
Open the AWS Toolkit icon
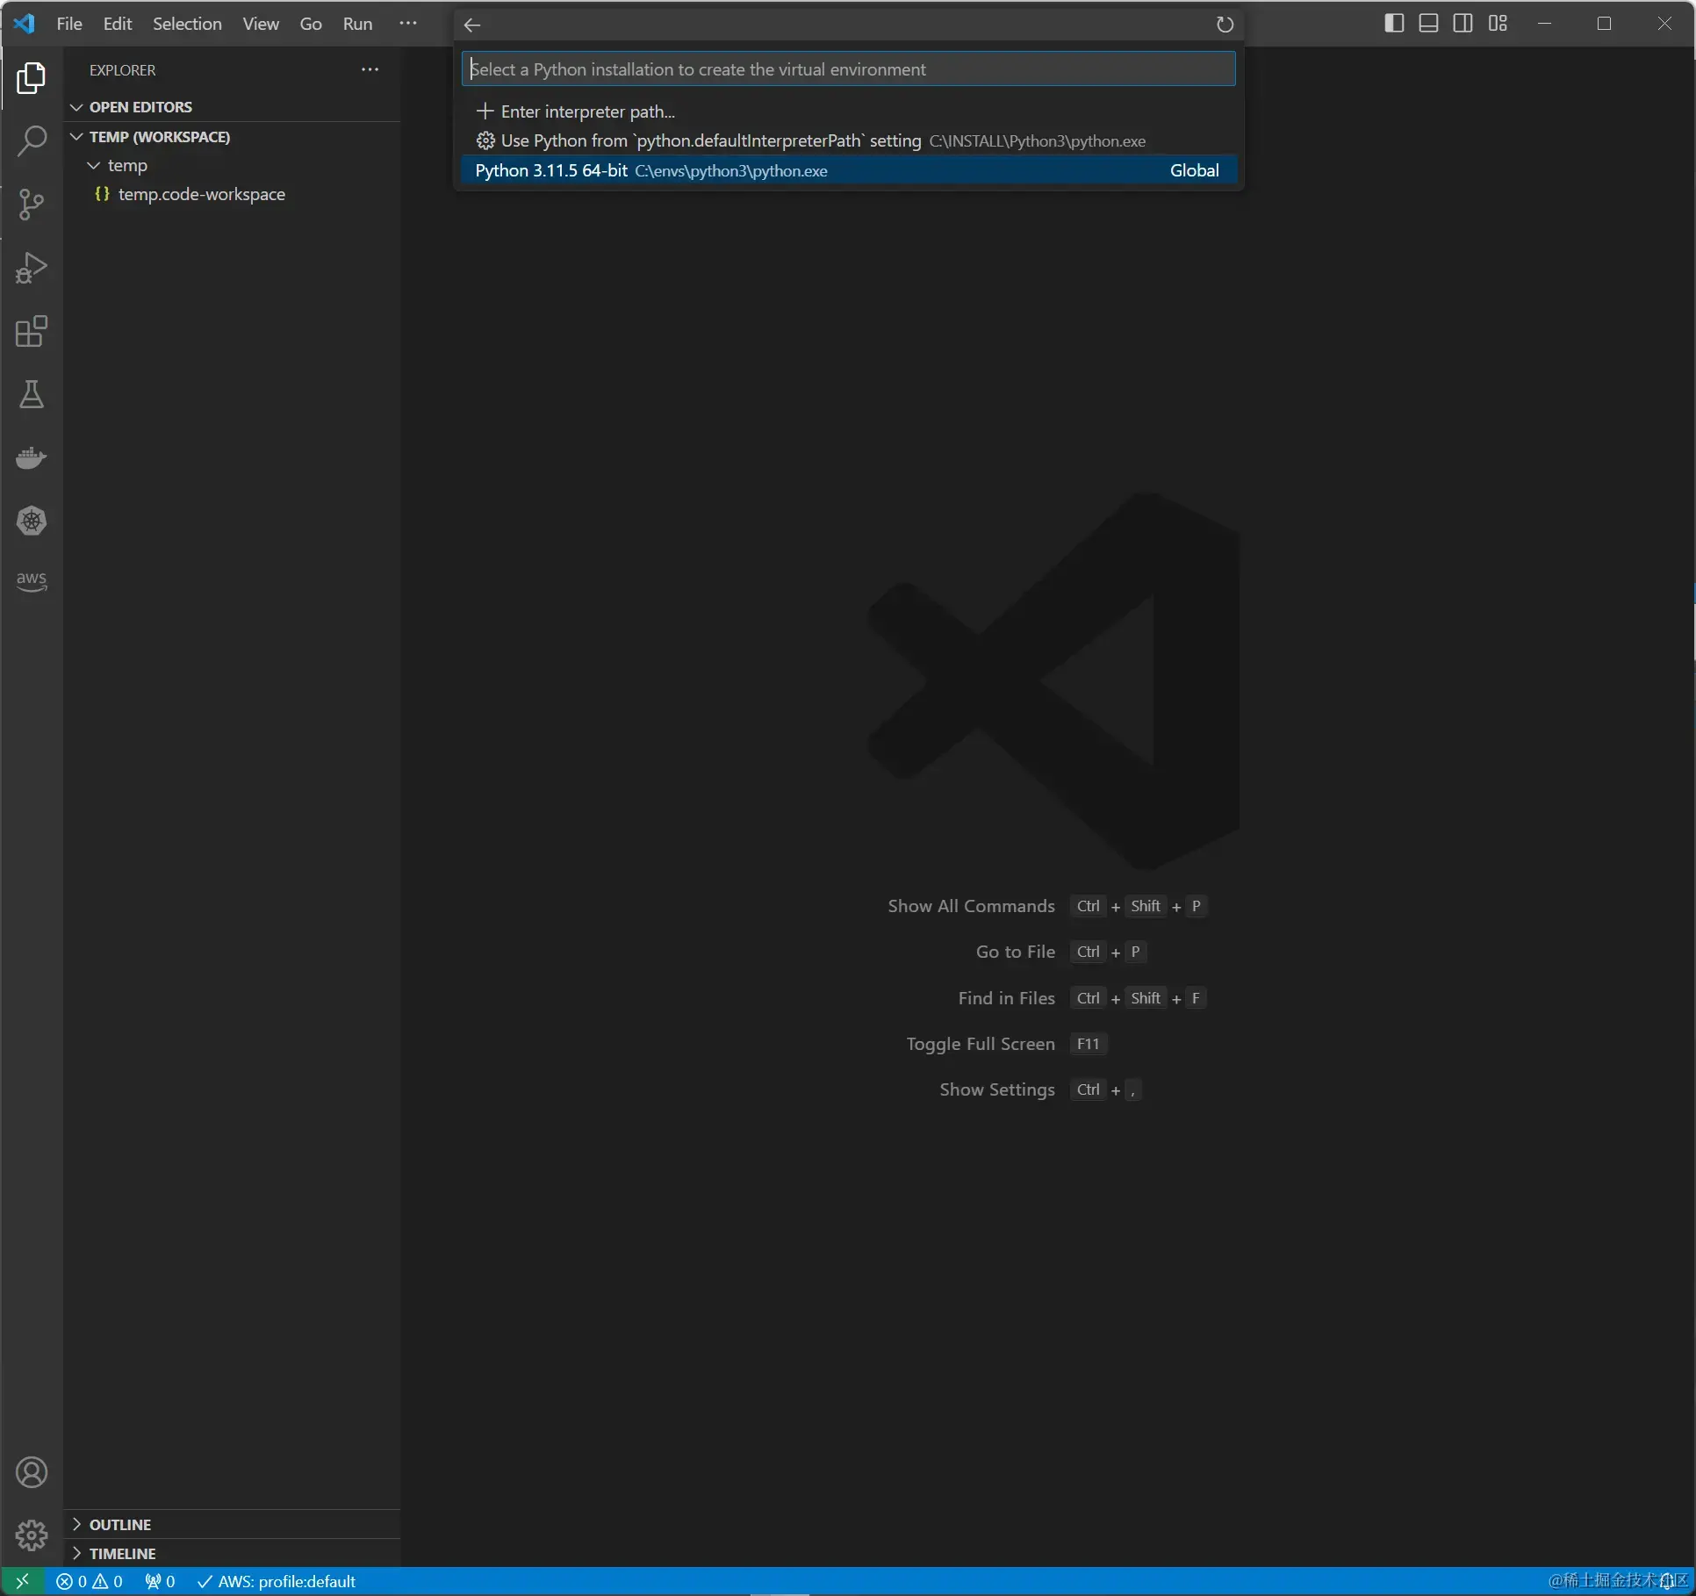[32, 580]
